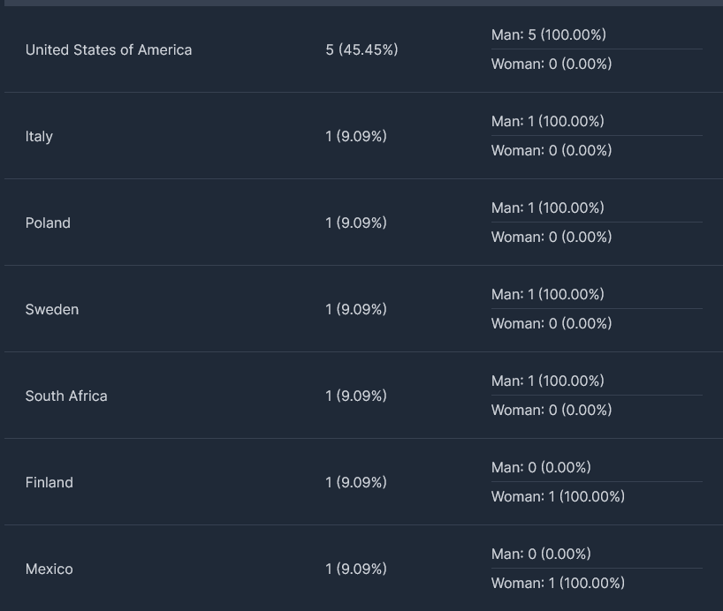Click the 5 (45.45%) total value

(361, 50)
